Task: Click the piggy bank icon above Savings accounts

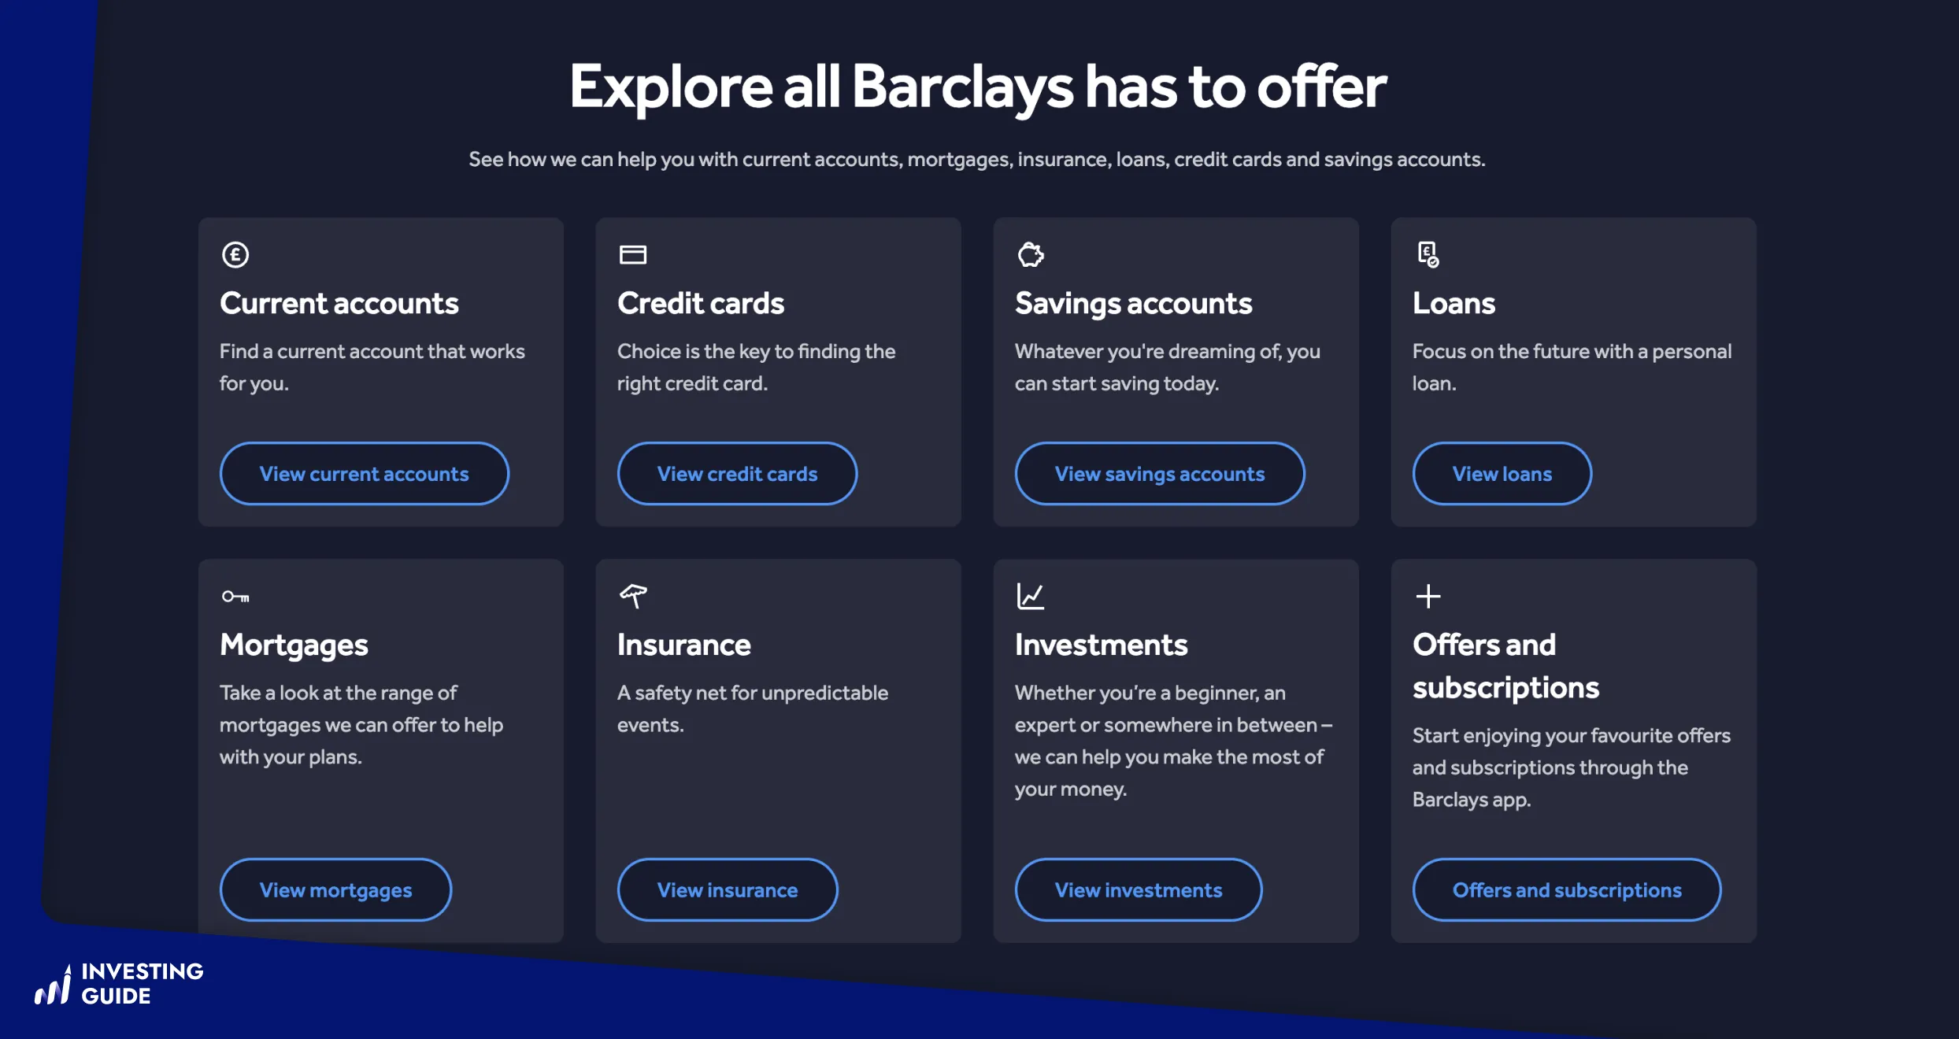Action: coord(1030,254)
